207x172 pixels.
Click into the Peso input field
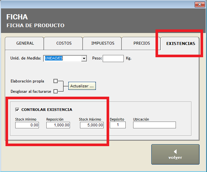click(x=113, y=59)
